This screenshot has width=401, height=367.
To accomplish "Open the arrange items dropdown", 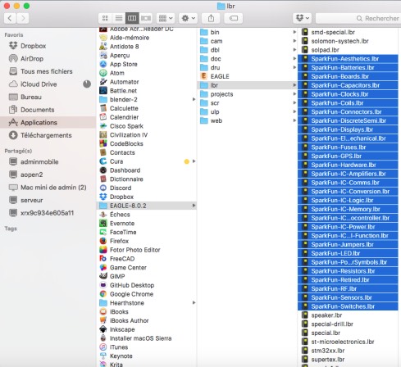I will [x=166, y=18].
